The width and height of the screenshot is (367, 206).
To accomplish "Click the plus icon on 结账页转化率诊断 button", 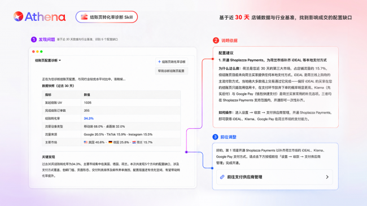I will coord(159,62).
